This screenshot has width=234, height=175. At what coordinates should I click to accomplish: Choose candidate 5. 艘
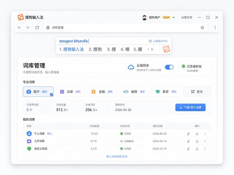coord(138,49)
